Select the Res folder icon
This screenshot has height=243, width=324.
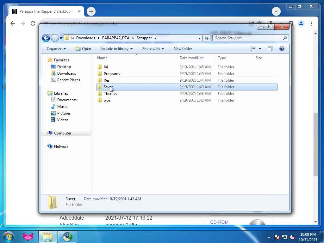tap(100, 80)
